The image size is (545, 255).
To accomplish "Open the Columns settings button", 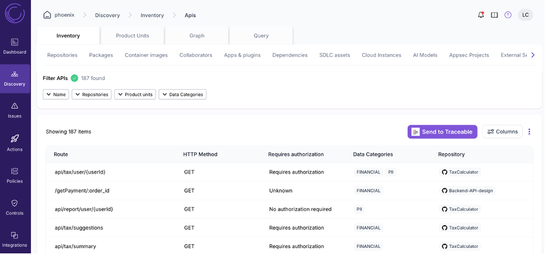I will click(502, 132).
